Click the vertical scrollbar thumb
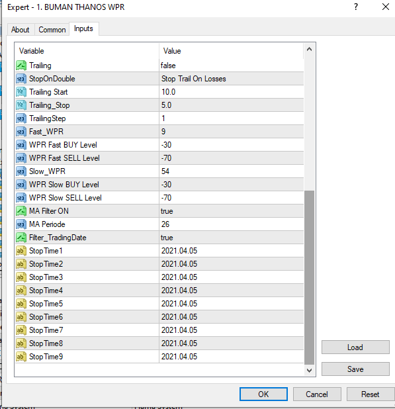Screen dimensions: 395x409 click(x=309, y=277)
